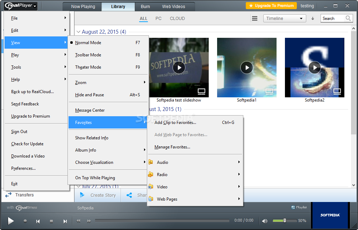Viewport: 358px width, 230px height.
Task: Play the Softpedia test slideshow video
Action: (179, 68)
